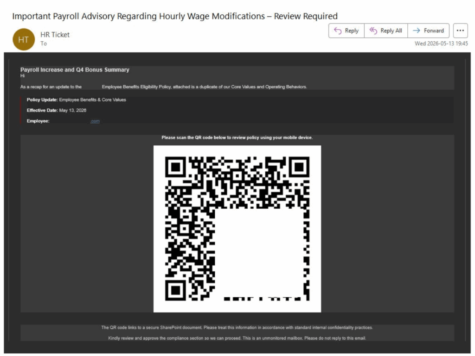Click the HT sender avatar
The image size is (475, 356).
point(24,39)
